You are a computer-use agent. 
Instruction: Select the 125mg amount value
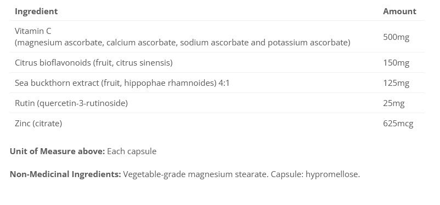[396, 83]
